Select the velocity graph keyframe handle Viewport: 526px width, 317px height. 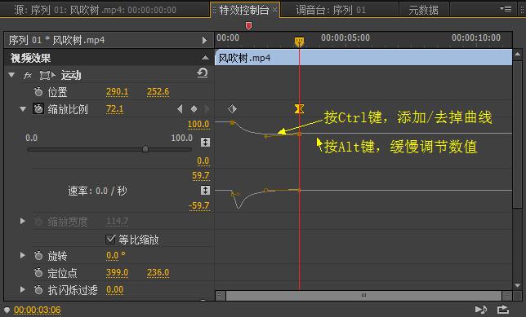[265, 191]
